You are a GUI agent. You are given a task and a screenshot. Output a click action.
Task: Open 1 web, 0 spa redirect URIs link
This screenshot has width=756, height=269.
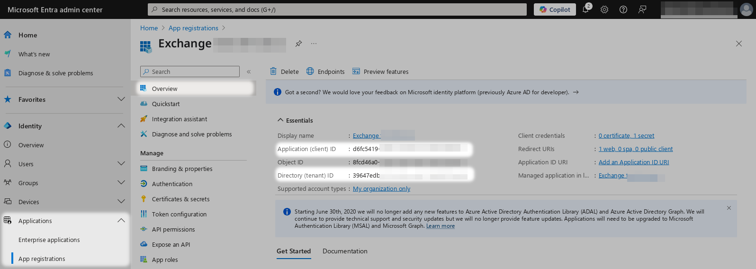[x=636, y=149]
